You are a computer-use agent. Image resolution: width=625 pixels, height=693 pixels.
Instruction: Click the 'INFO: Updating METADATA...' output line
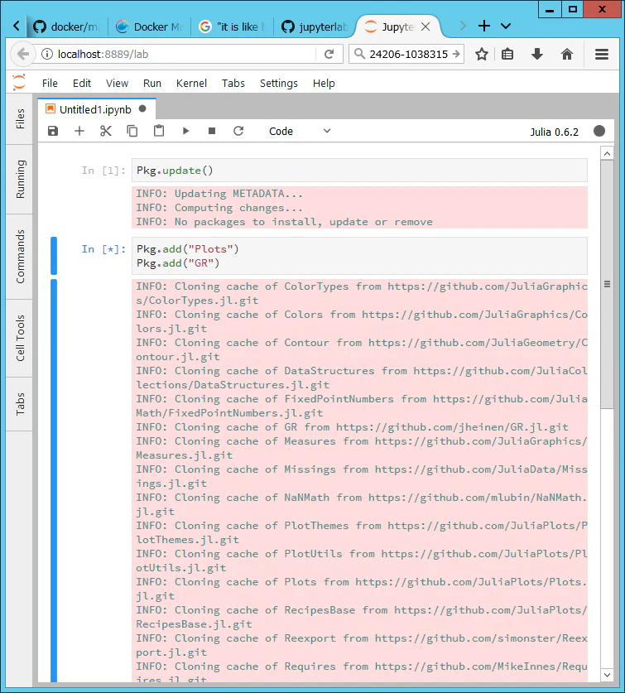pos(219,194)
